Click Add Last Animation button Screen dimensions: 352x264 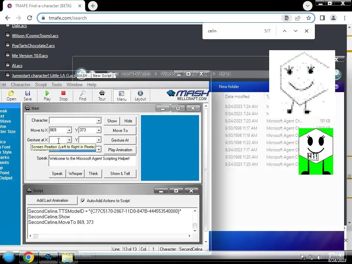click(52, 200)
